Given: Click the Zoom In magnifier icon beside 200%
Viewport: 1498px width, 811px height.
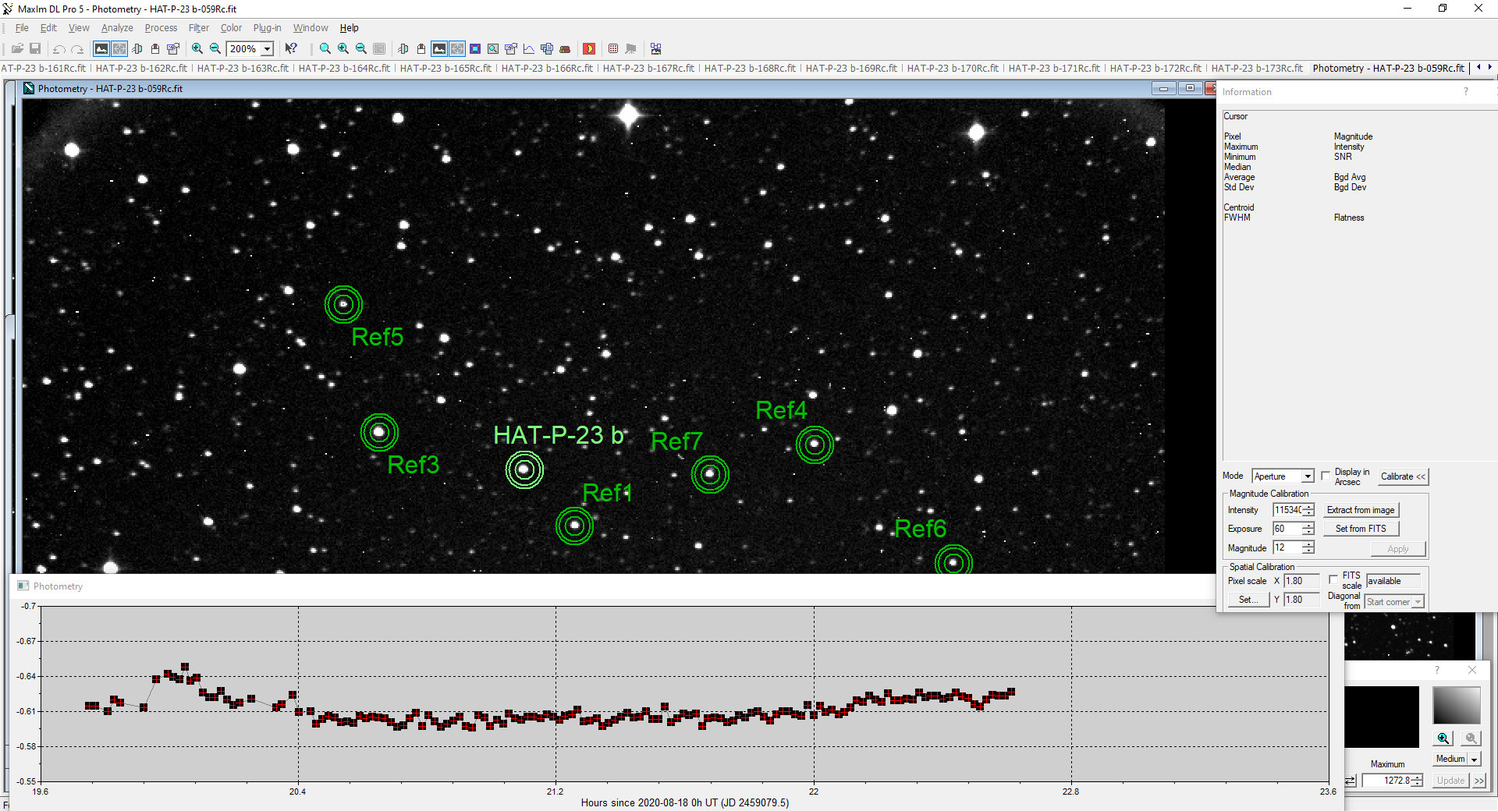Looking at the screenshot, I should 197,49.
